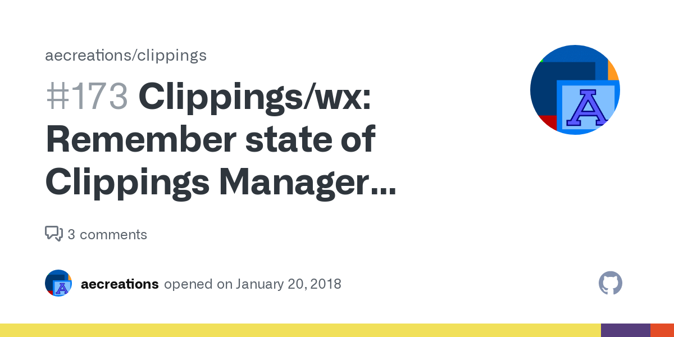Click the orange-red language bar segment
Screen dimensions: 674x337
662,330
